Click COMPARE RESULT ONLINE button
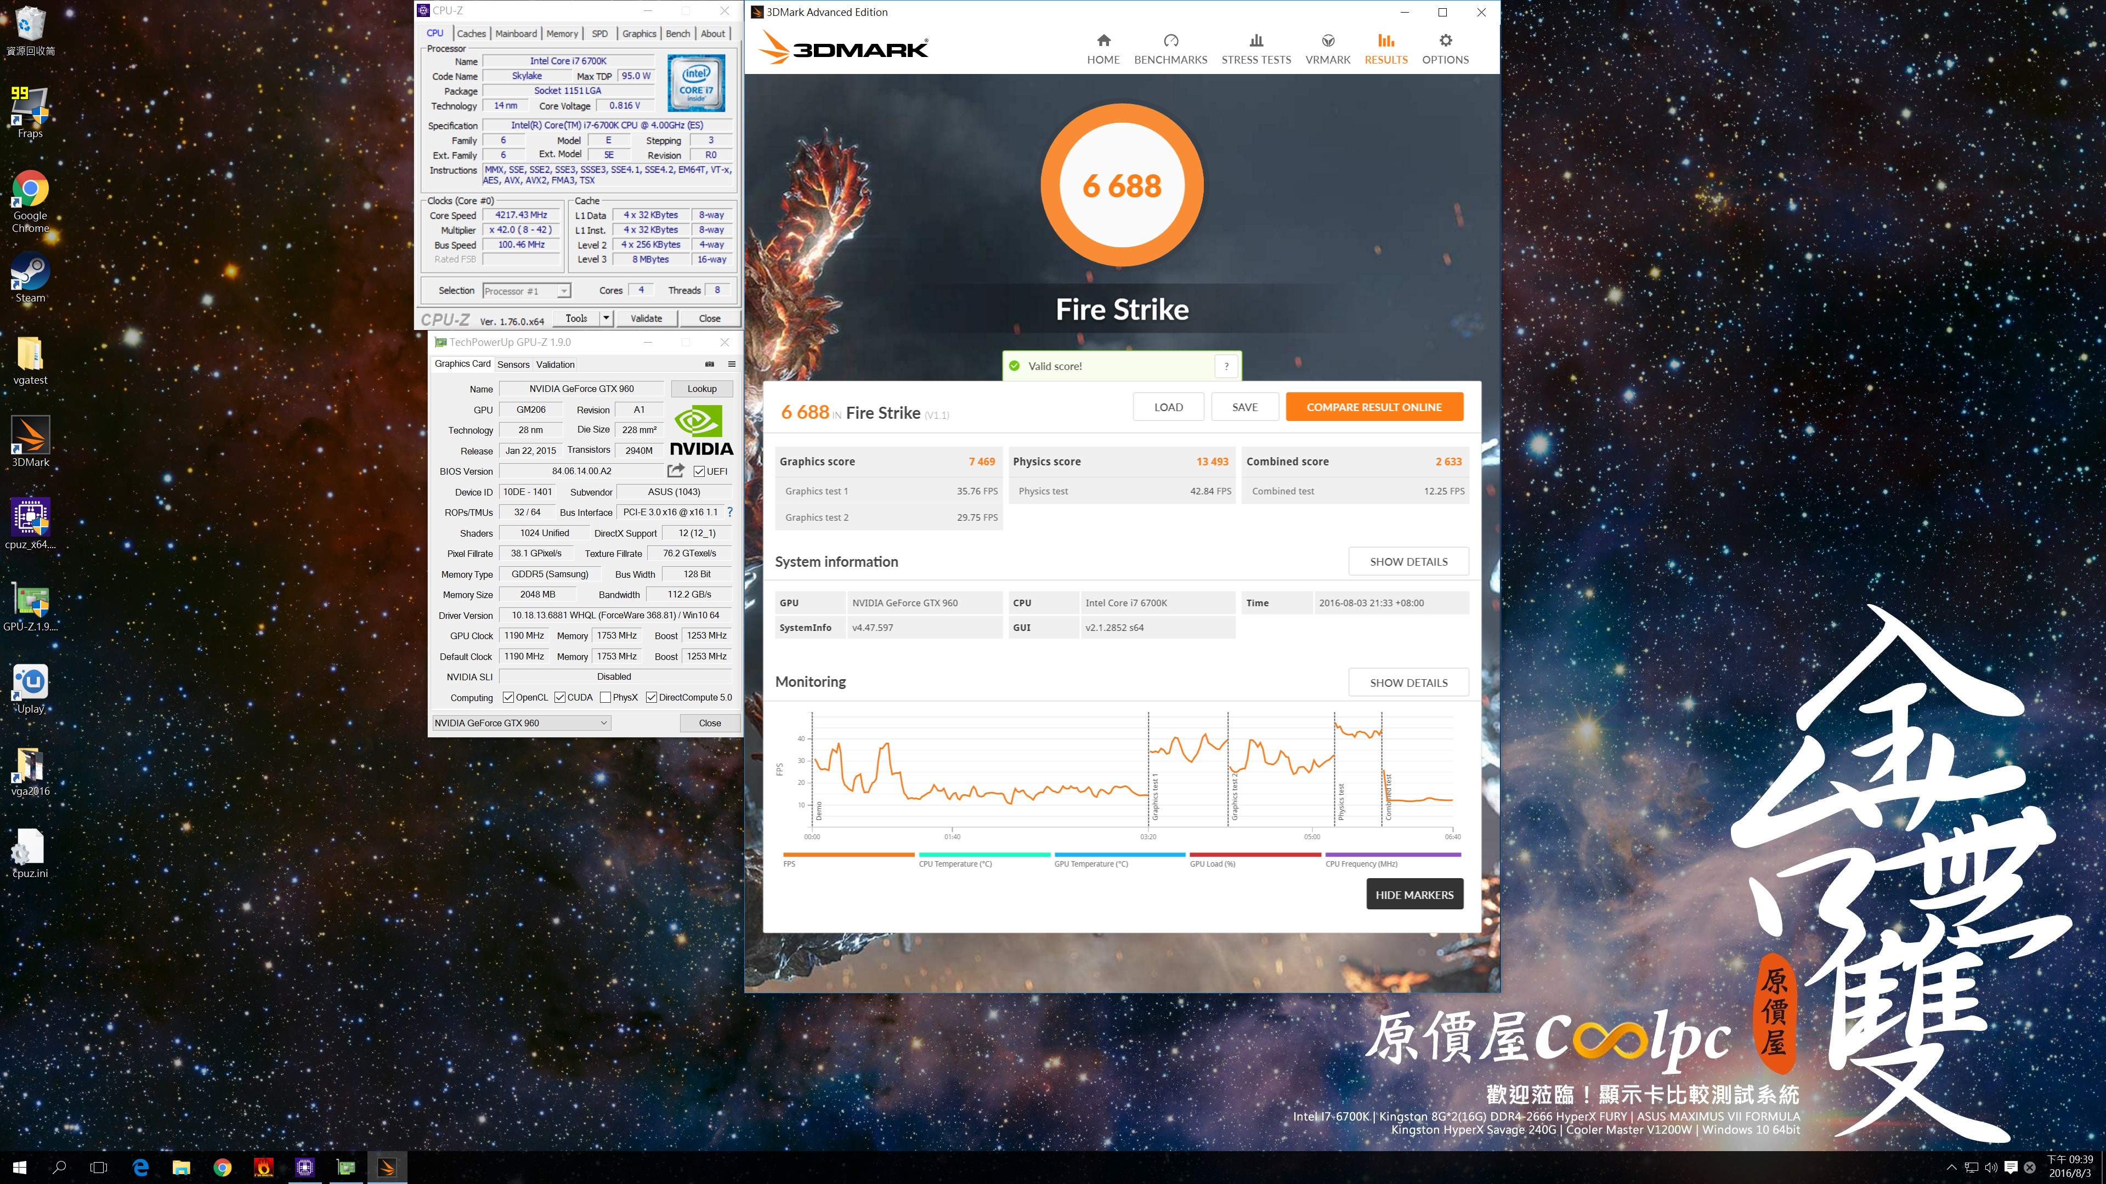 tap(1373, 407)
